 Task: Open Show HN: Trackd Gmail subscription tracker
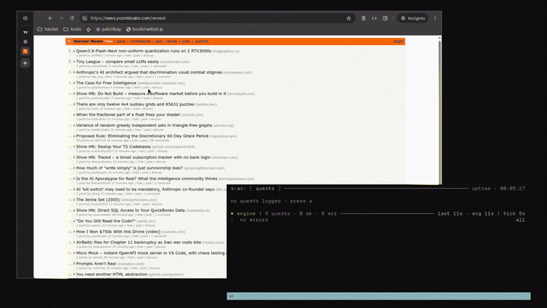[143, 157]
